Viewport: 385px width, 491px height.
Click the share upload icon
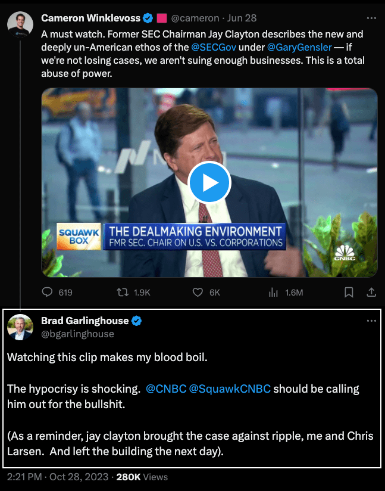pos(370,292)
